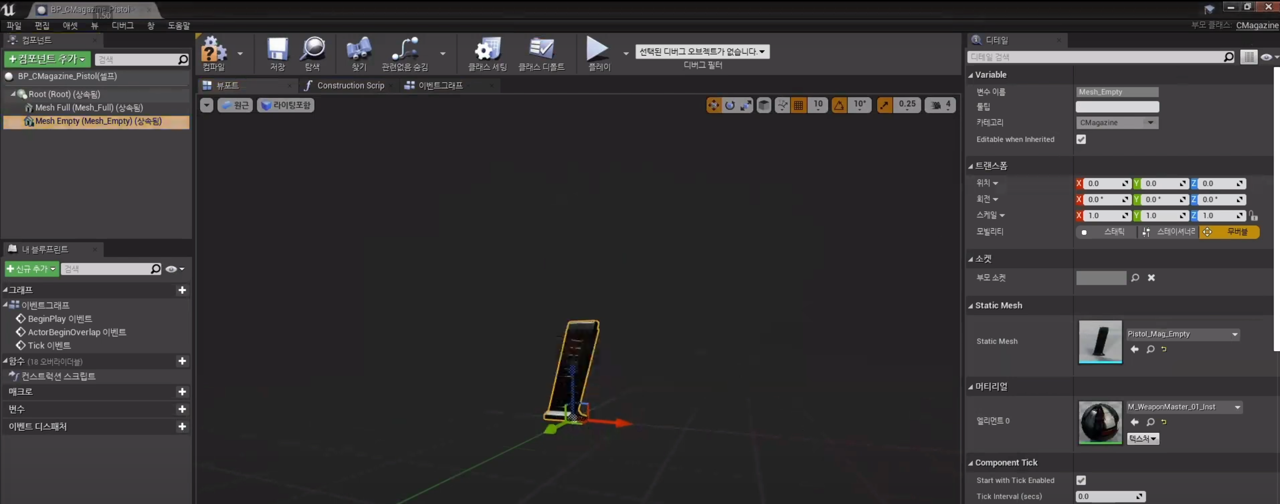Viewport: 1280px width, 504px height.
Task: Open CMagazine parent class link
Action: tap(1257, 26)
